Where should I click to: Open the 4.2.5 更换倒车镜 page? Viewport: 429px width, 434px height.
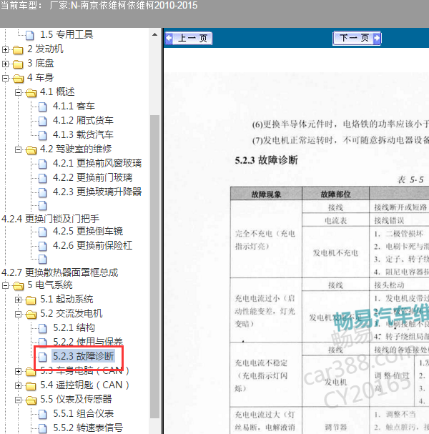(x=88, y=232)
